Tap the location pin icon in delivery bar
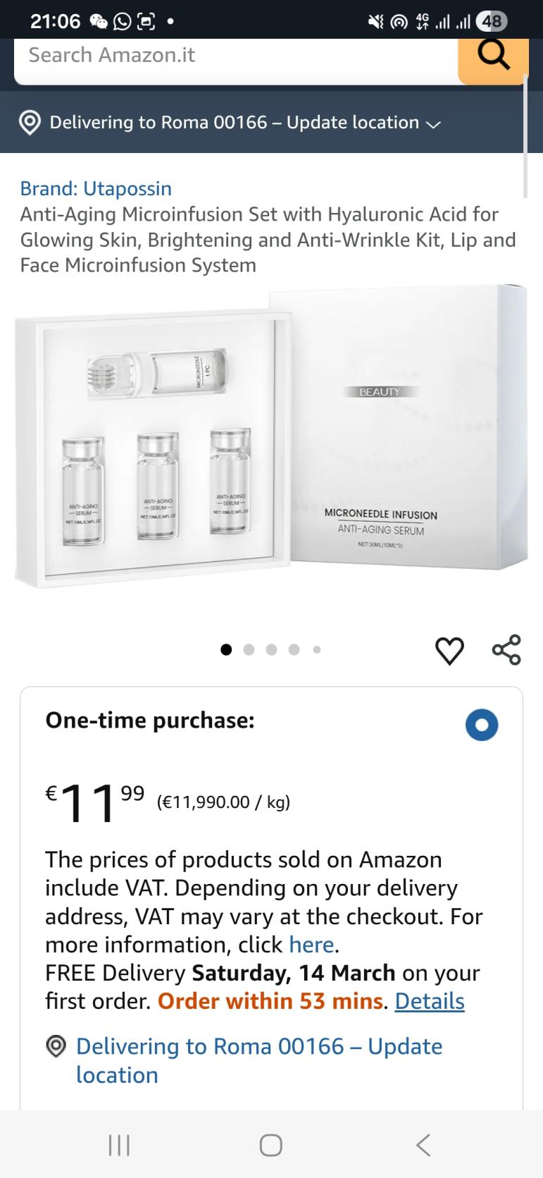This screenshot has width=543, height=1178. (x=30, y=123)
